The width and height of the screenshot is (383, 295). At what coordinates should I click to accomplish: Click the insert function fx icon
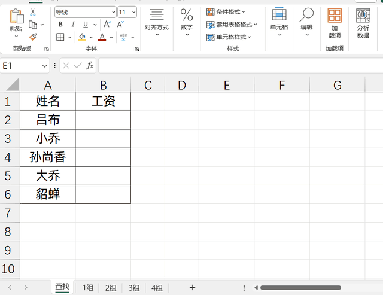[x=90, y=65]
